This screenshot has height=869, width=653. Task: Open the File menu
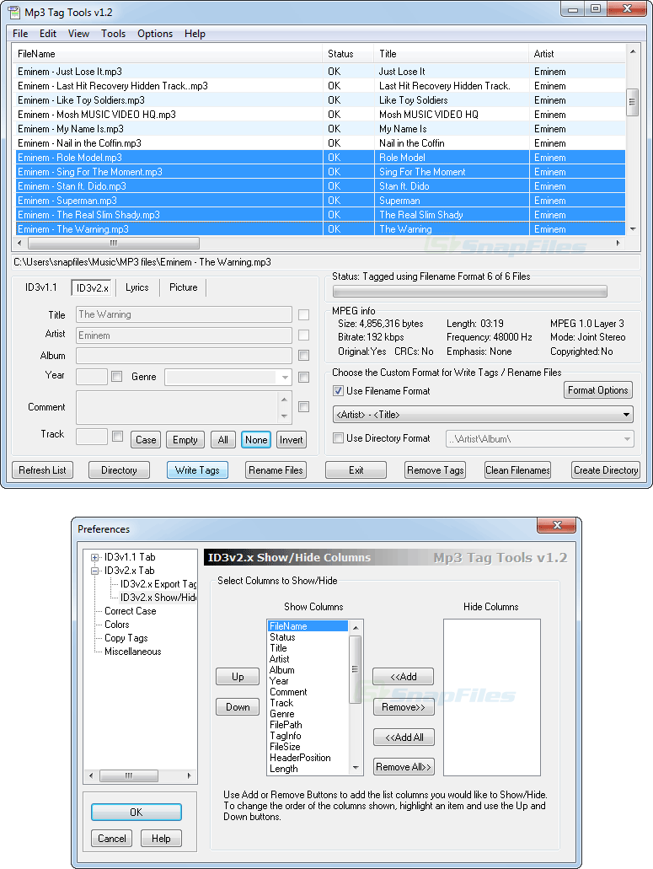pos(20,34)
